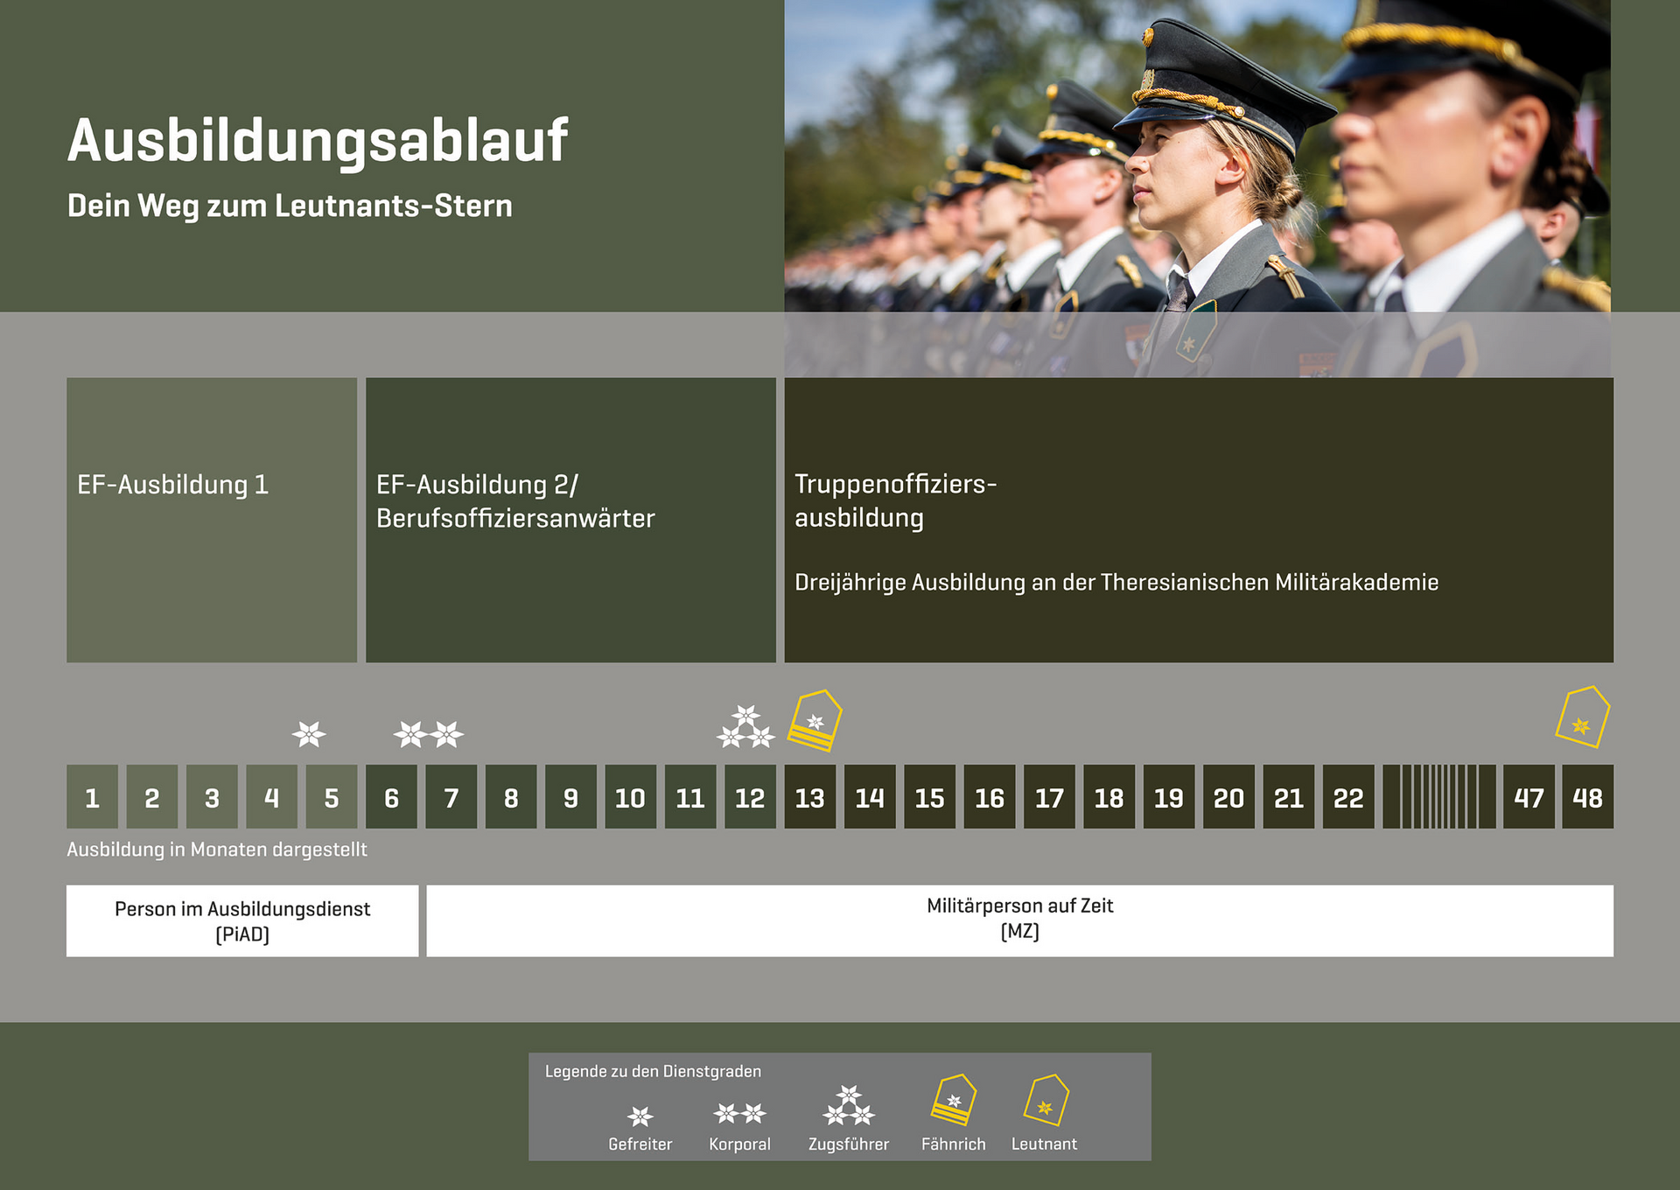Click the Gefreiter star above month 5

[309, 733]
